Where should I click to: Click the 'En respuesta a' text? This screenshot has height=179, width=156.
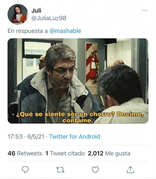(x=28, y=31)
